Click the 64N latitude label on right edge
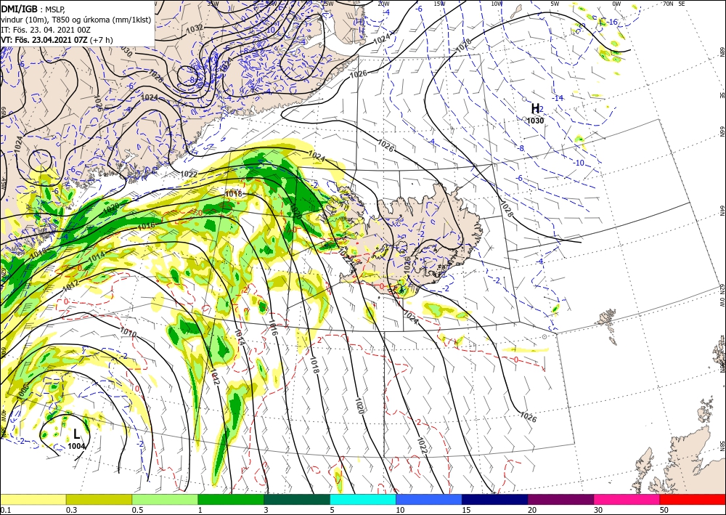726x515 pixels. [722, 210]
